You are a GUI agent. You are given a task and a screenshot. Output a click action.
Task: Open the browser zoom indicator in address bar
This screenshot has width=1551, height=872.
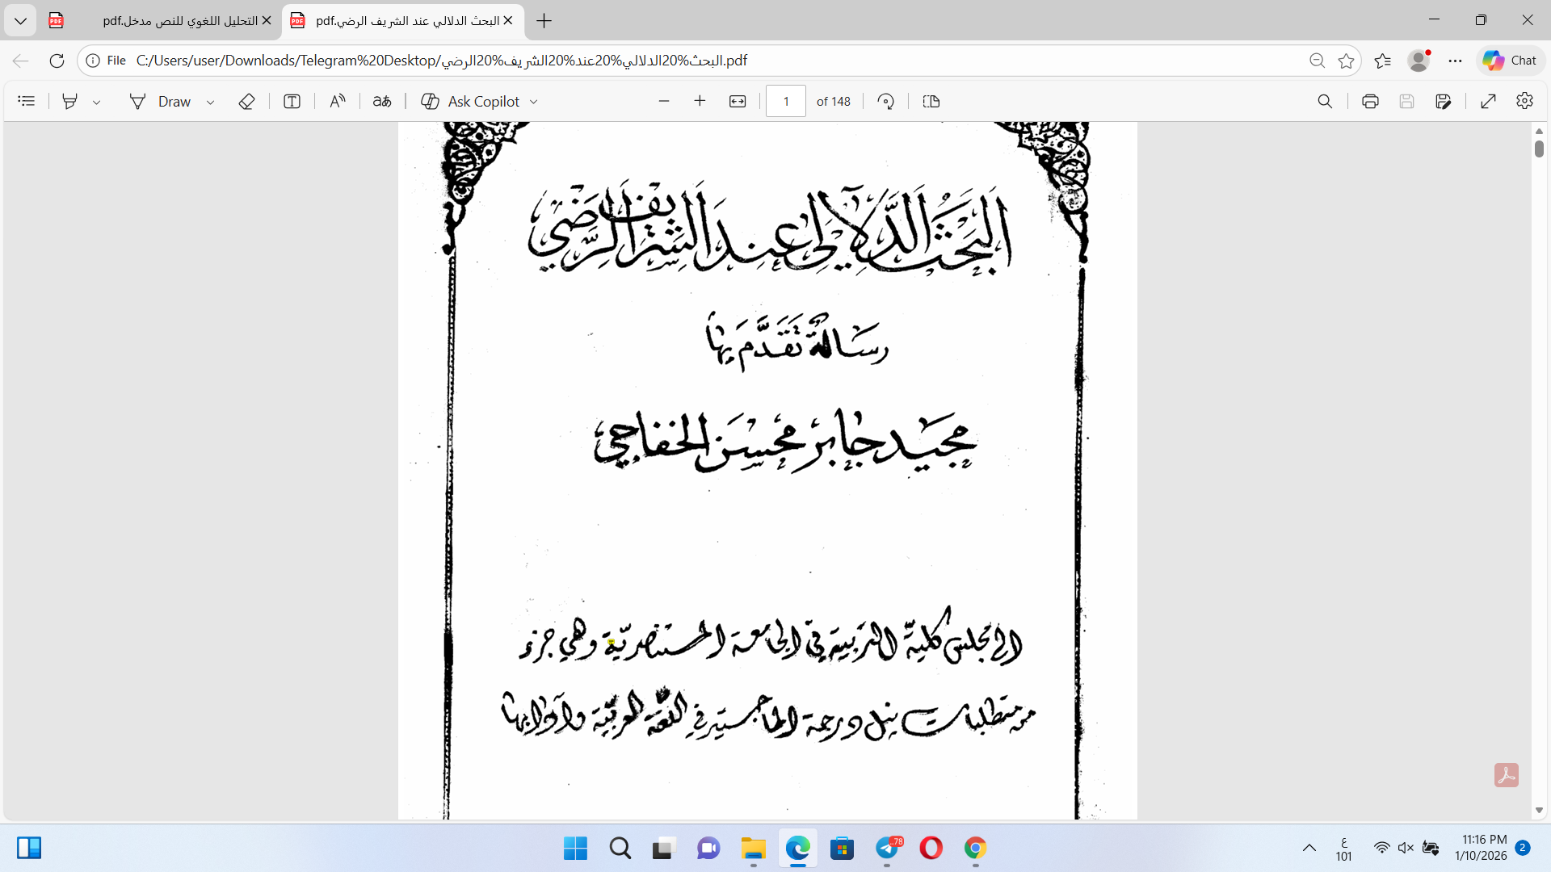pos(1317,61)
